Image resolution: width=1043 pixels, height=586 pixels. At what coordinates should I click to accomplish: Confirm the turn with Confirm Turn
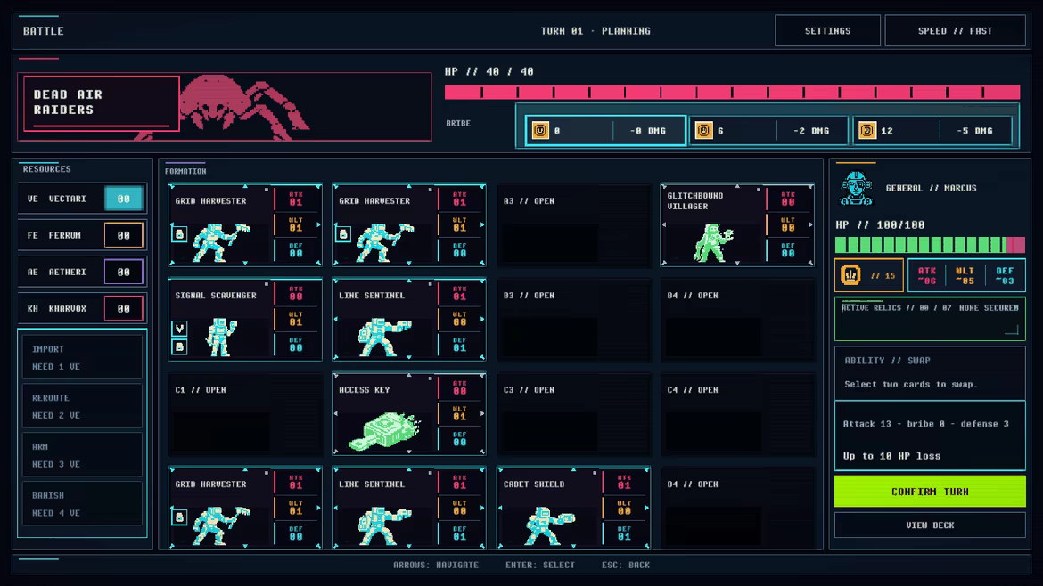930,492
